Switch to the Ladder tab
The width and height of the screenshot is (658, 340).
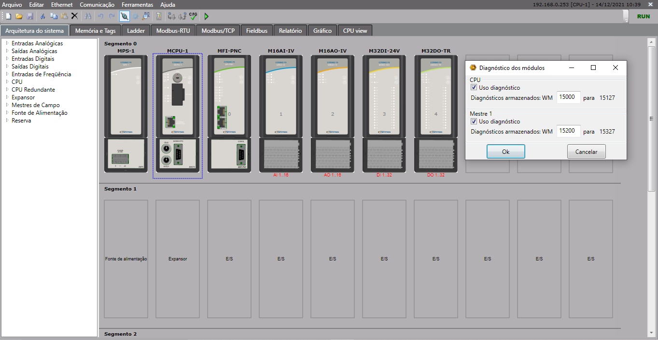click(136, 31)
